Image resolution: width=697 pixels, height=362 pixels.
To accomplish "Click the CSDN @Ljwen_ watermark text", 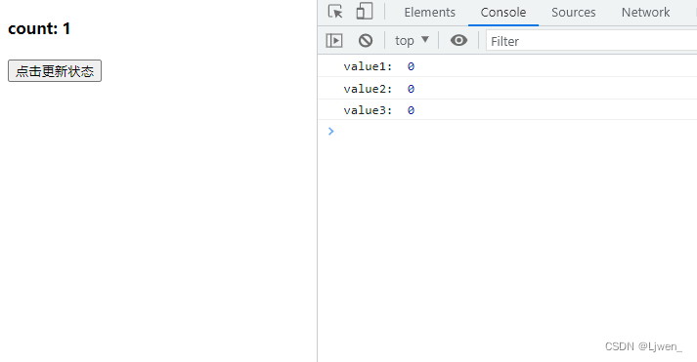I will (643, 346).
